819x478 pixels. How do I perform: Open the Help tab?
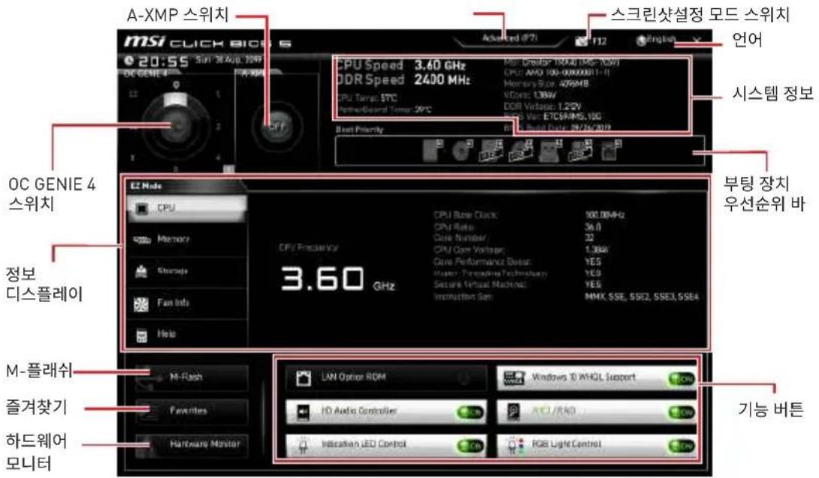(x=186, y=335)
